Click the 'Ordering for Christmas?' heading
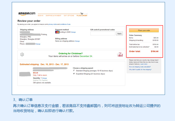The width and height of the screenshot is (175, 121). click(x=70, y=53)
